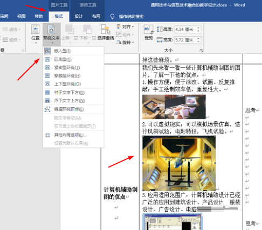Select the wind tunnel airplane picture
The width and height of the screenshot is (262, 230).
click(179, 163)
